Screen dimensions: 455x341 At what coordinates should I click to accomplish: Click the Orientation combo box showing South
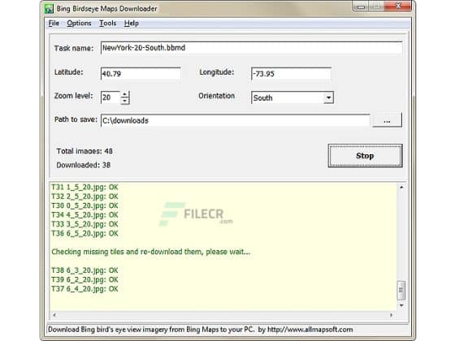(292, 97)
